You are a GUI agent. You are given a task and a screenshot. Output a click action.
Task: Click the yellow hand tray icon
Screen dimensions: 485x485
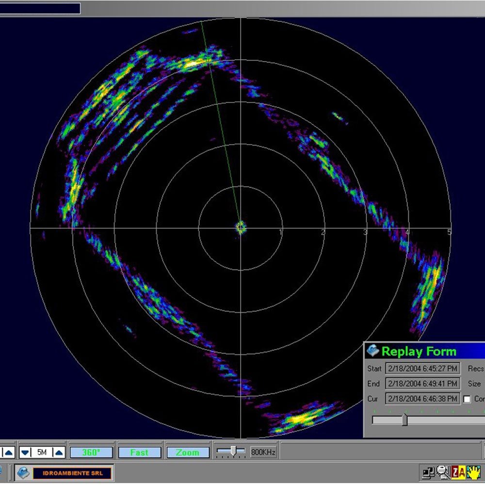[x=474, y=472]
